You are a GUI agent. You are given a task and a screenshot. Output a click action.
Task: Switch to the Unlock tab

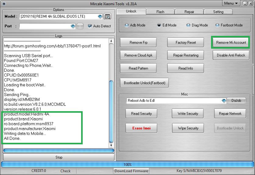[x=131, y=11]
